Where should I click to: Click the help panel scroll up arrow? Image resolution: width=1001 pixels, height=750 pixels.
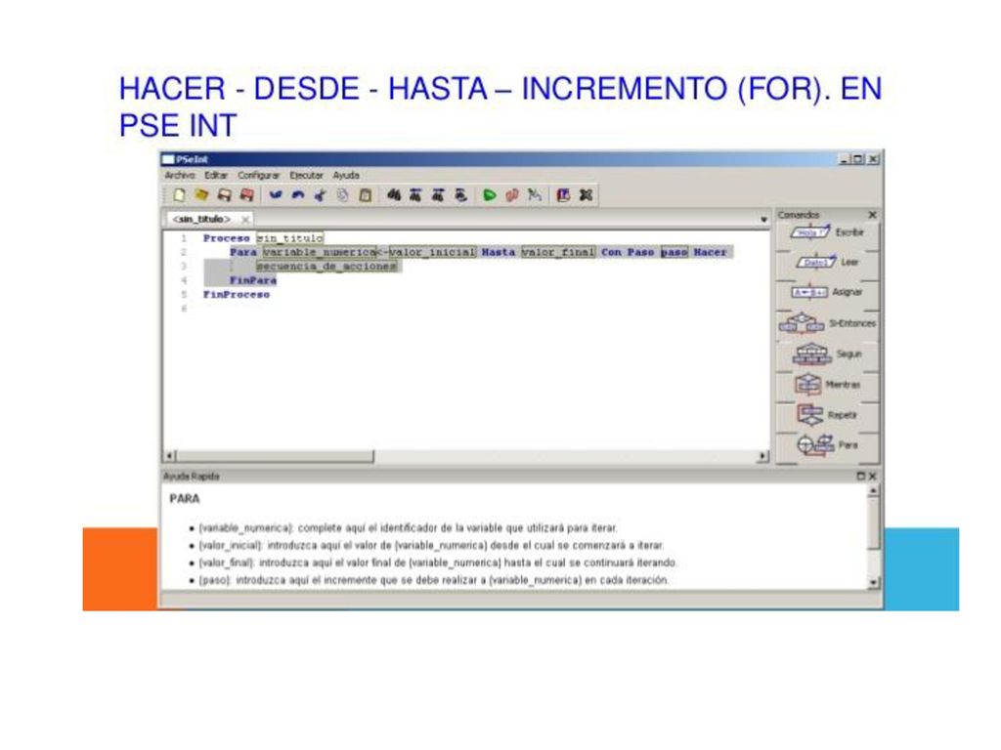pyautogui.click(x=873, y=491)
